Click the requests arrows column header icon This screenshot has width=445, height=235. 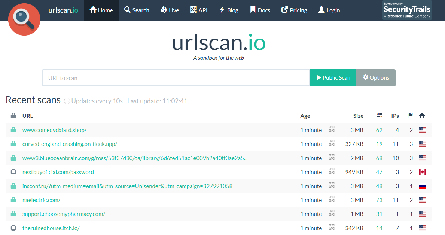380,116
